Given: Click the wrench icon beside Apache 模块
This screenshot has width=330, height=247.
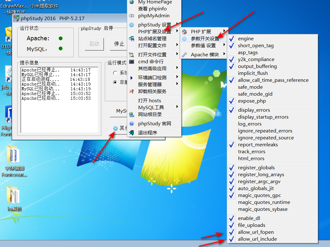Looking at the screenshot, I should [x=184, y=55].
